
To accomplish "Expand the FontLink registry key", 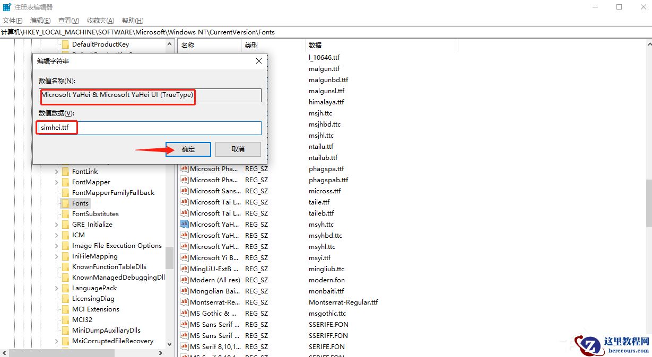I will (56, 171).
